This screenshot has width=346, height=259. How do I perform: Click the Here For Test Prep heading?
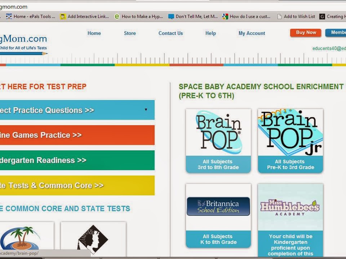pyautogui.click(x=43, y=87)
